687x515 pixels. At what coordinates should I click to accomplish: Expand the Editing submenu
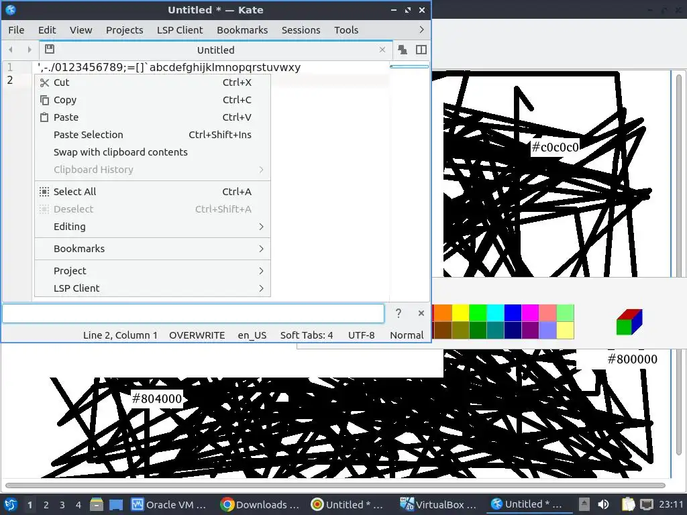coord(152,227)
